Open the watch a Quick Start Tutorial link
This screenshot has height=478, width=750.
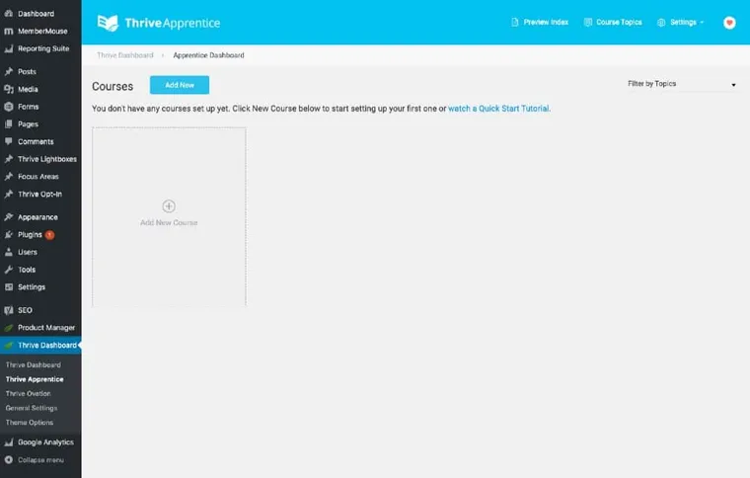[498, 109]
